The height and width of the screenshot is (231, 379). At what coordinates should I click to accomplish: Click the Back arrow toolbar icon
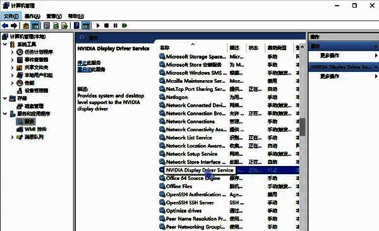coord(5,25)
